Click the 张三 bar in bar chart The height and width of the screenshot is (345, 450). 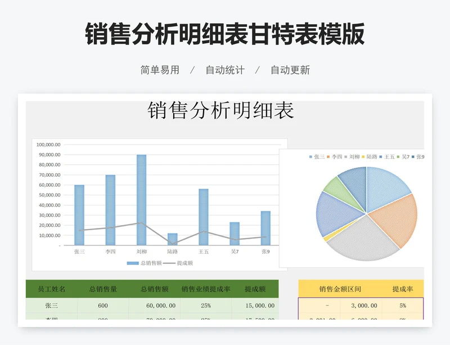point(79,215)
